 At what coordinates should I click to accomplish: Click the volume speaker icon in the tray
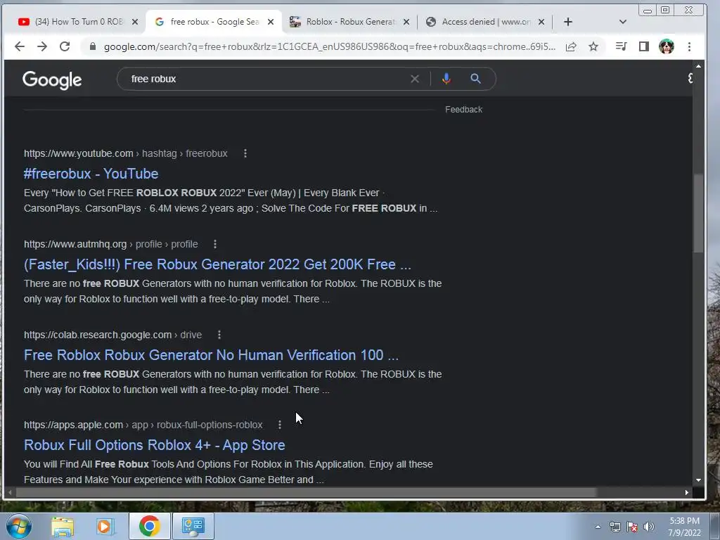pos(649,527)
